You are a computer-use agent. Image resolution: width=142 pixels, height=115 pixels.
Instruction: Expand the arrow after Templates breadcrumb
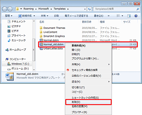coord(68,9)
